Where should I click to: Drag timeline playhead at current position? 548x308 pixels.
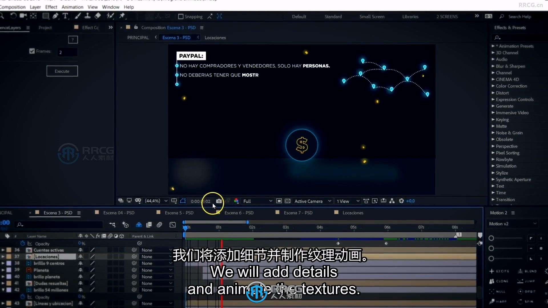[186, 227]
